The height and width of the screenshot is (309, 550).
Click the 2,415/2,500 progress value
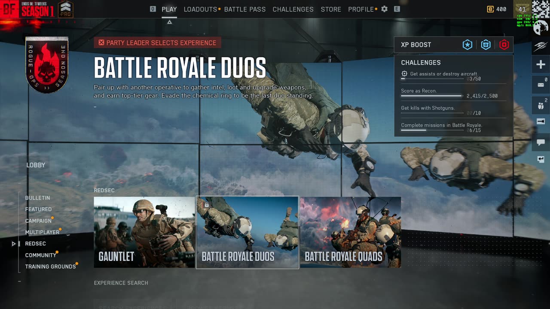(482, 96)
